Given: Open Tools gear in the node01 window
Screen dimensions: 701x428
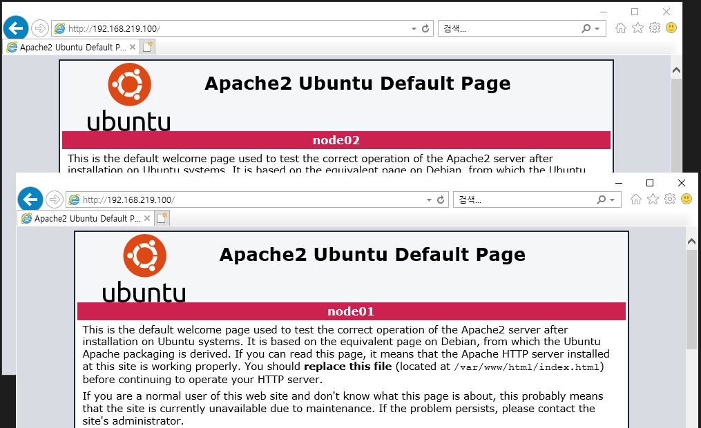Looking at the screenshot, I should click(670, 199).
